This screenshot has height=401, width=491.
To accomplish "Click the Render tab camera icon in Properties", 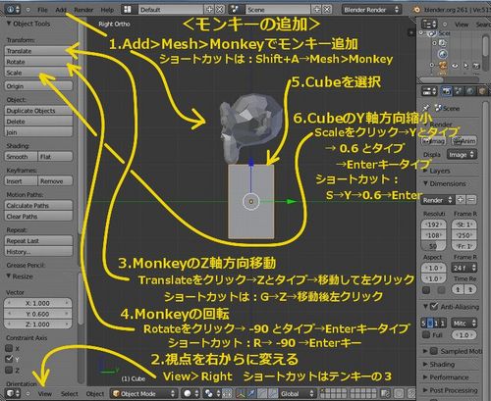I will [447, 91].
